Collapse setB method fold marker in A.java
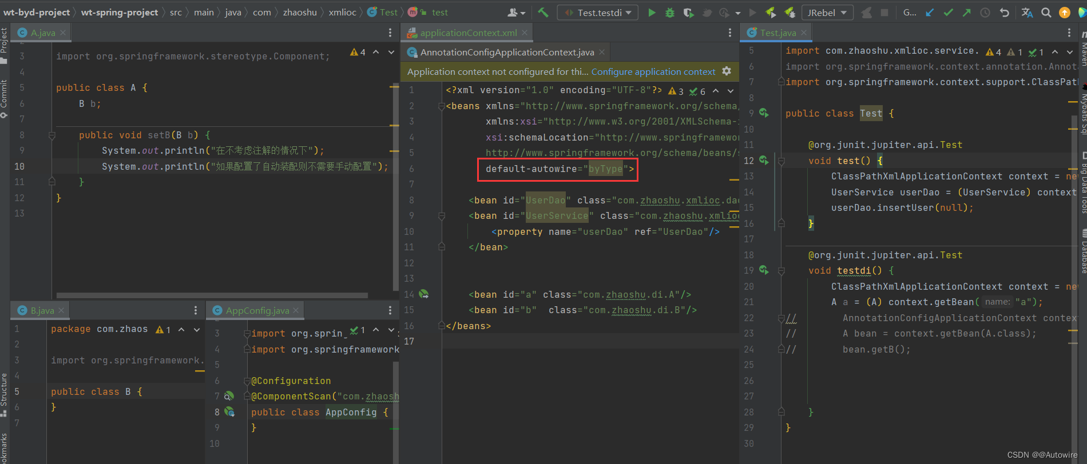 coord(52,135)
